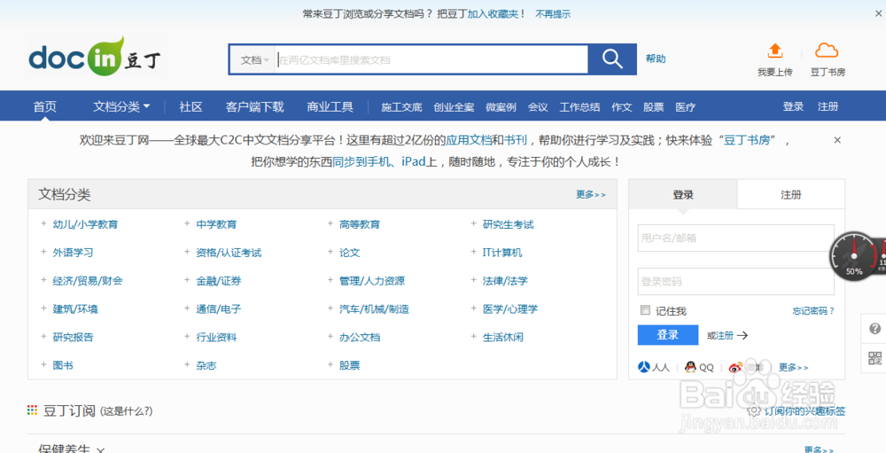This screenshot has height=453, width=886.
Task: Click the (这是什么?) link
Action: click(x=126, y=411)
